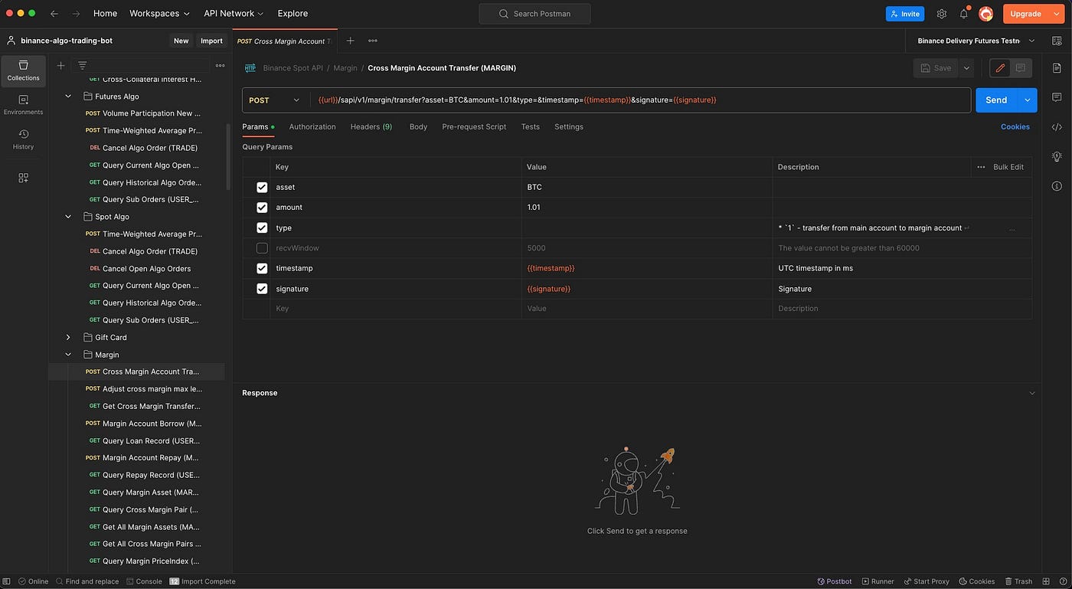Collapse the Response panel chevron

pyautogui.click(x=1031, y=393)
